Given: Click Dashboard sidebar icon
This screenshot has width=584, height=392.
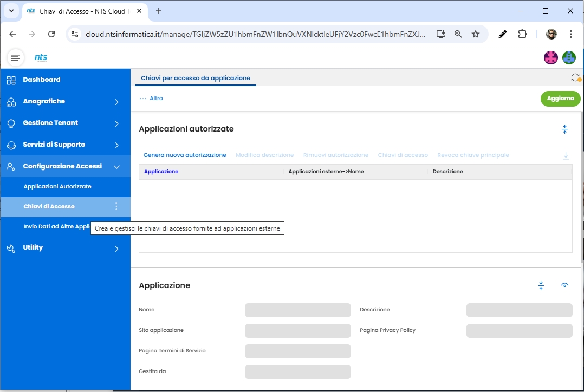Looking at the screenshot, I should 11,80.
